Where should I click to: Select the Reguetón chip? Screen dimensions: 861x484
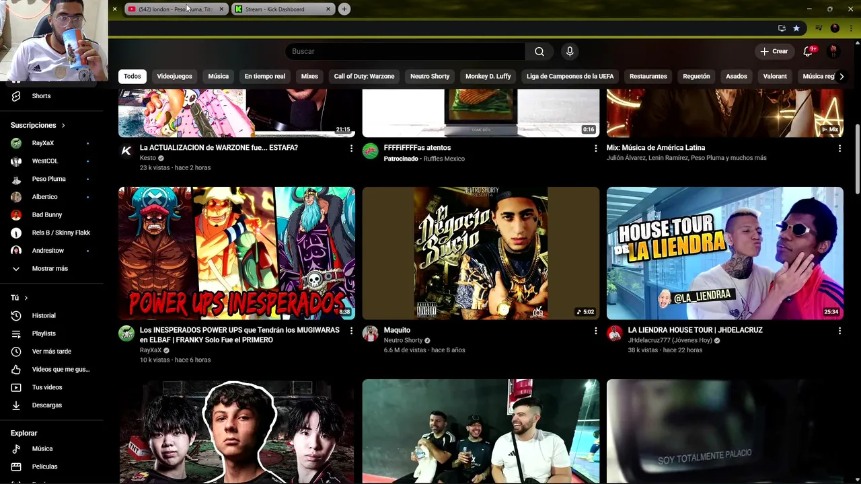(x=696, y=76)
